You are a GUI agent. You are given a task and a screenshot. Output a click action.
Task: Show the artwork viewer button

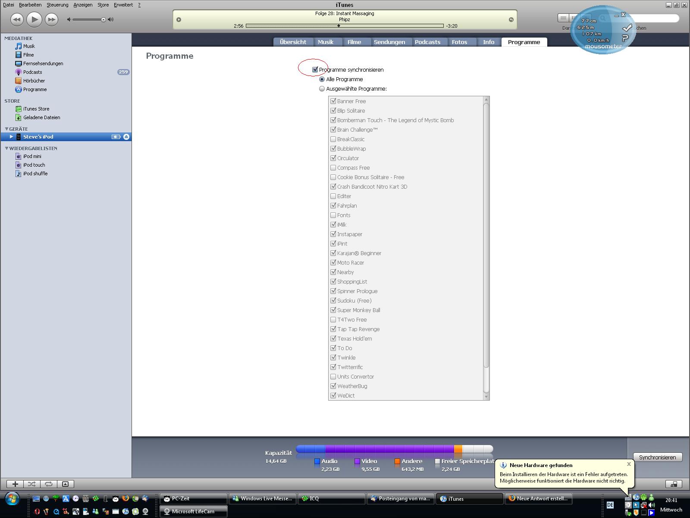[66, 484]
